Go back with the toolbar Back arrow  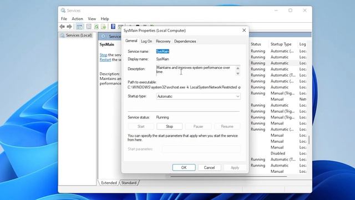(62, 27)
